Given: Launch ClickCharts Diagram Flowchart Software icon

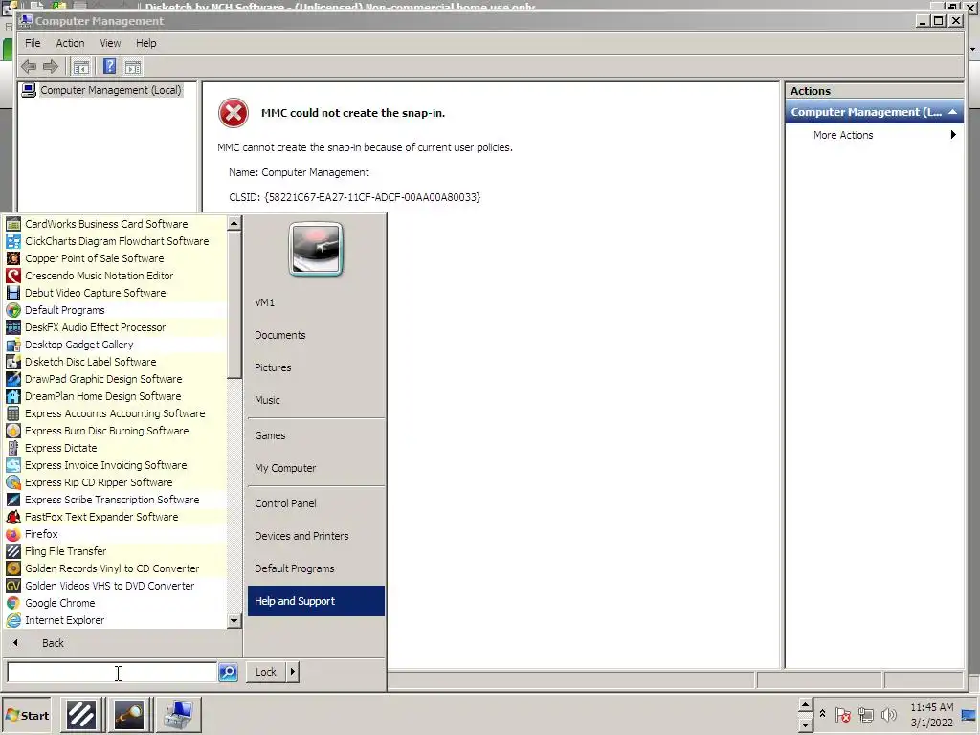Looking at the screenshot, I should (x=13, y=241).
